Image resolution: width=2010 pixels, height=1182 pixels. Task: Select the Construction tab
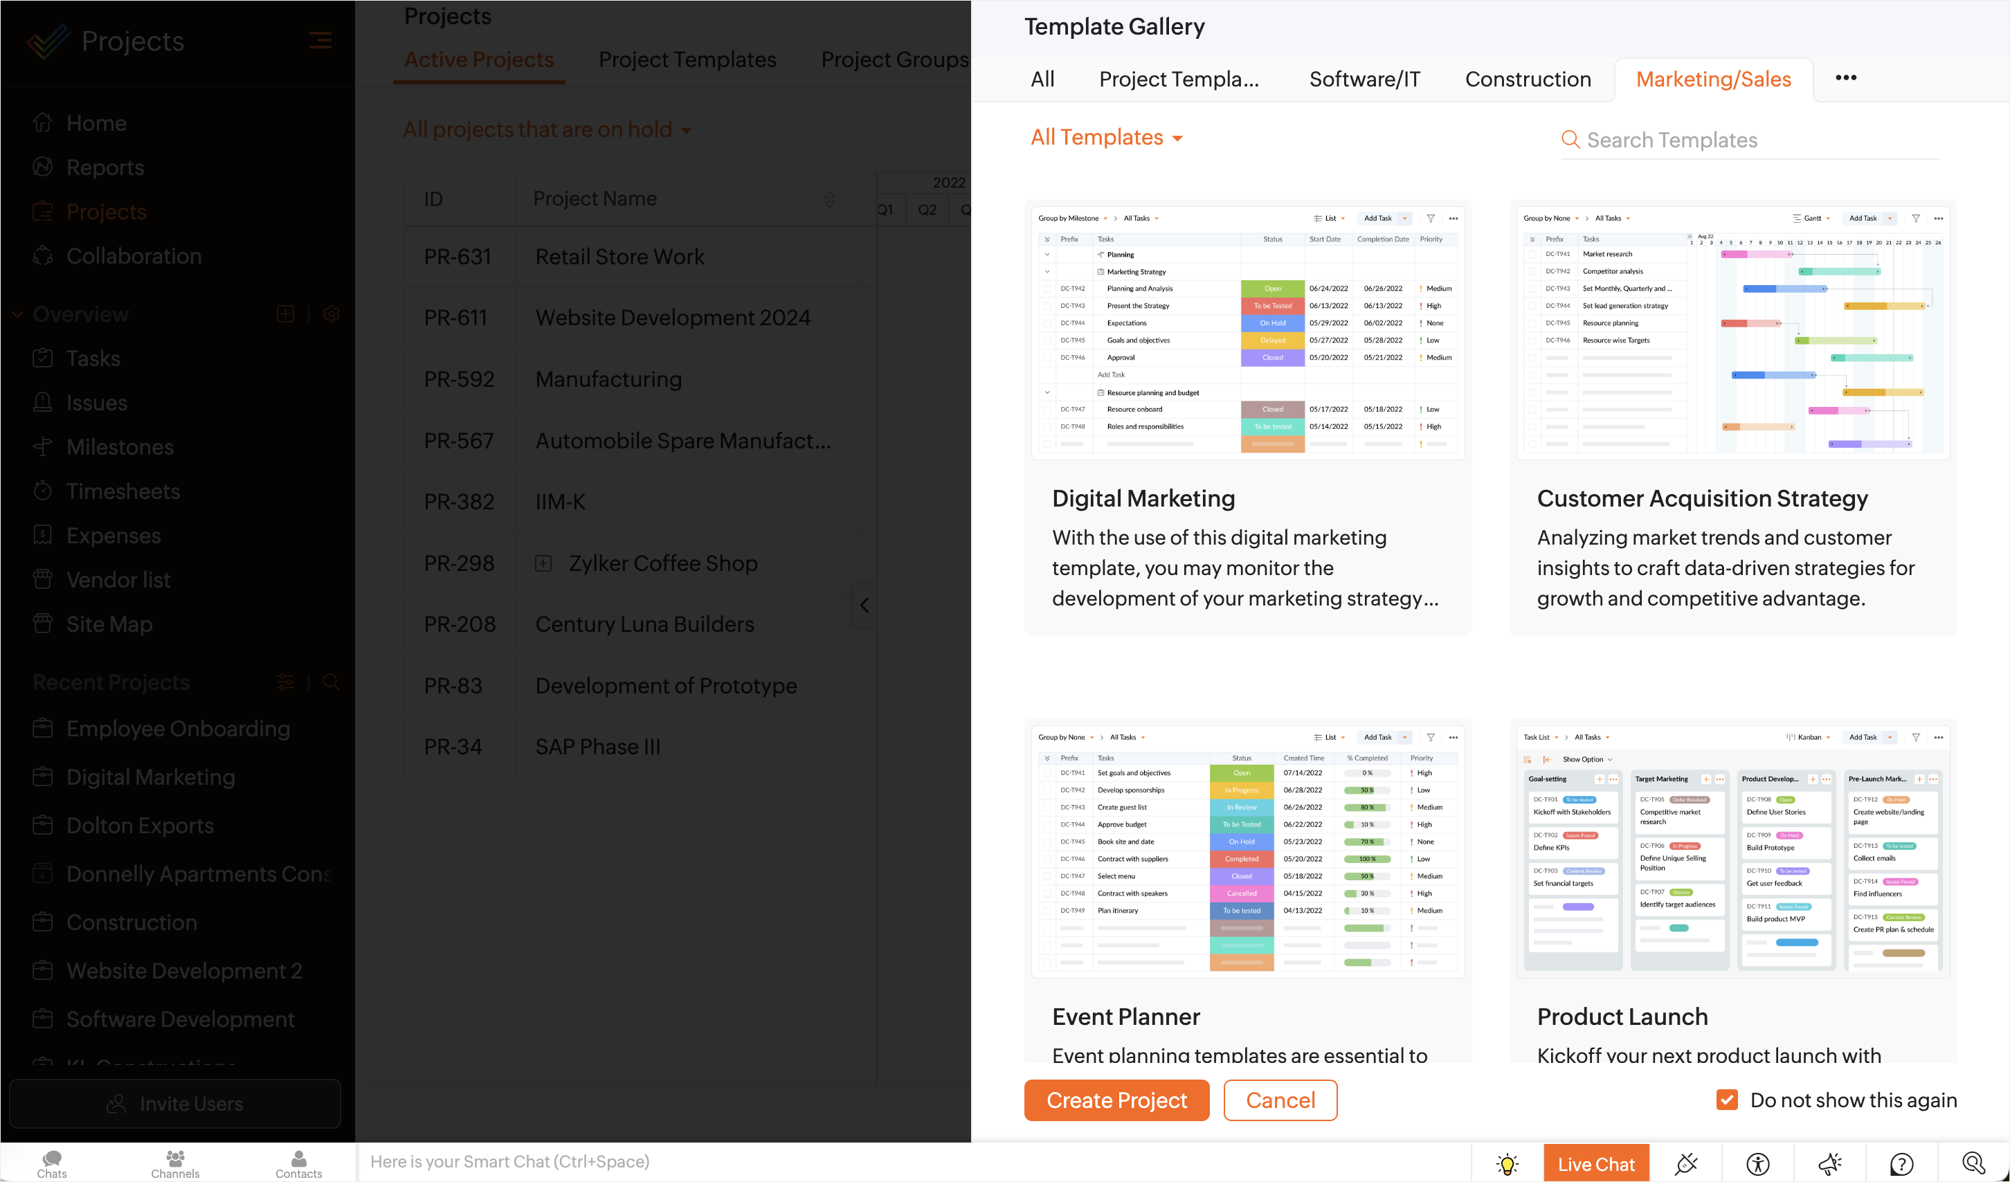point(1528,79)
